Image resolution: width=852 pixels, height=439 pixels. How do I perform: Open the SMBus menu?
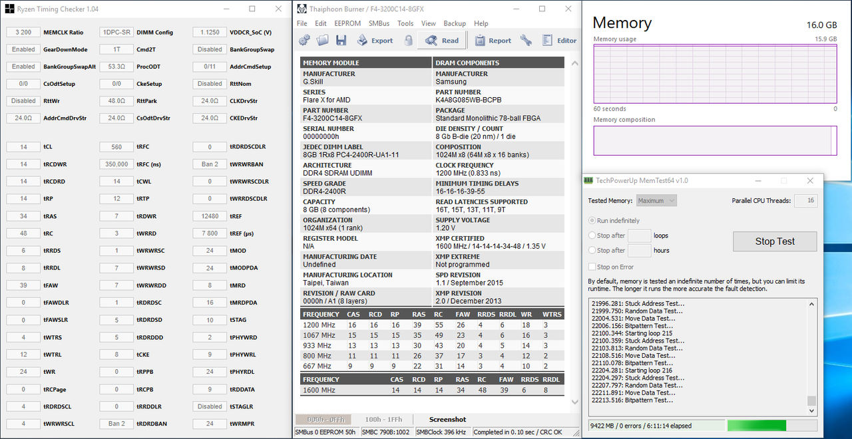379,23
